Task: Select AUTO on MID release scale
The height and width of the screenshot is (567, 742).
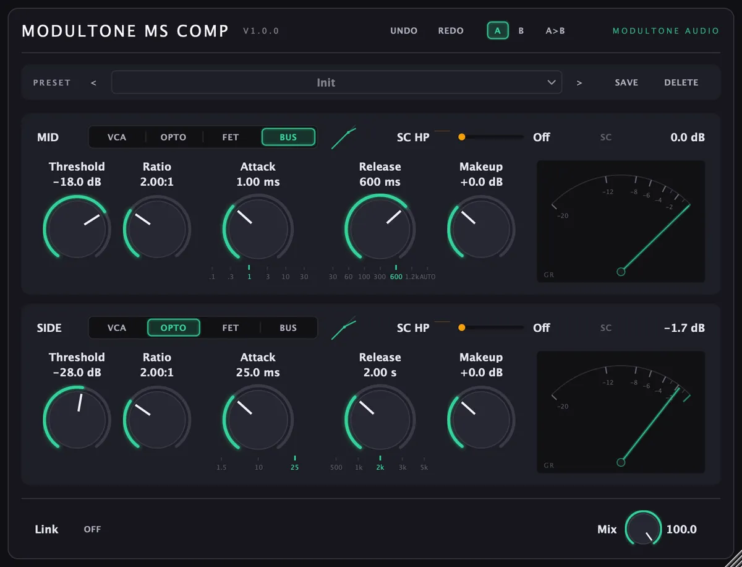Action: pyautogui.click(x=428, y=277)
